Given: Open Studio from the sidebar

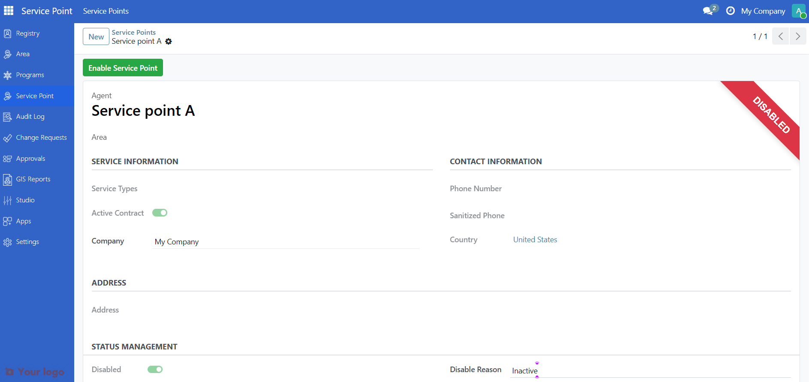Looking at the screenshot, I should tap(25, 200).
